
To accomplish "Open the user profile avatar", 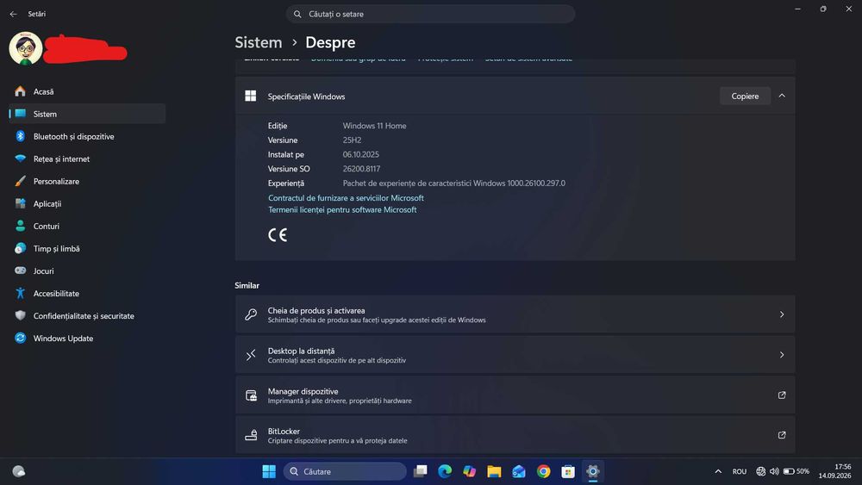I will 25,48.
